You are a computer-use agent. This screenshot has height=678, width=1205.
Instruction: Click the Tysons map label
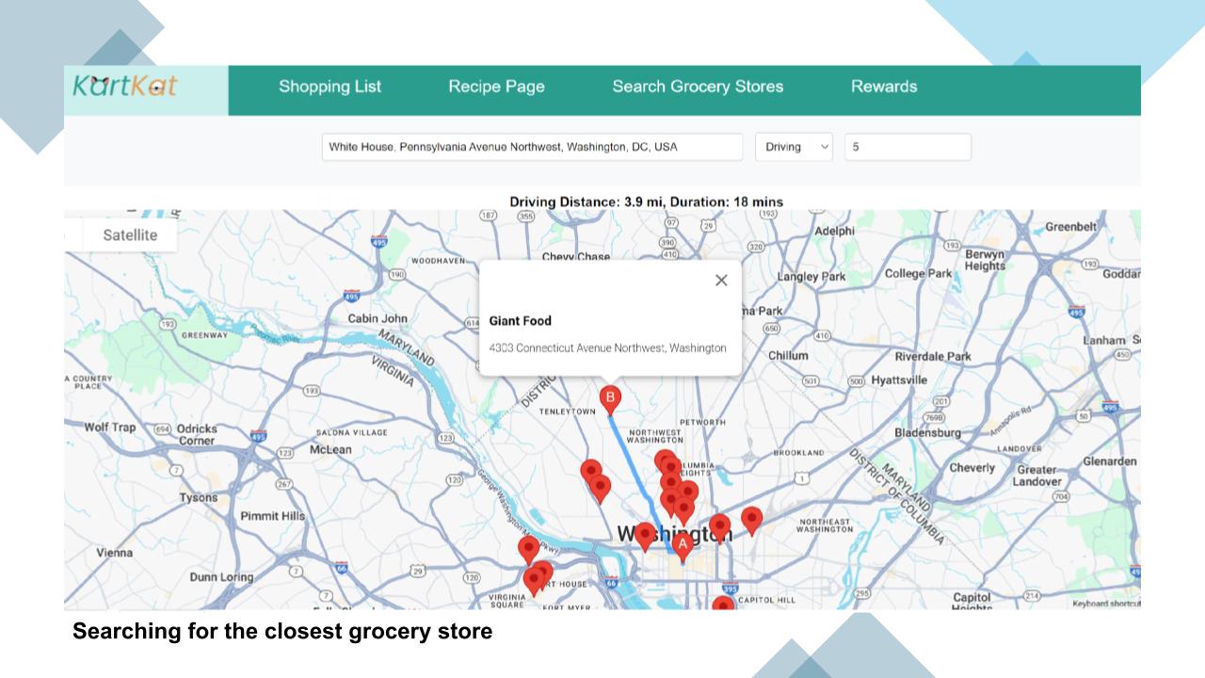tap(199, 497)
